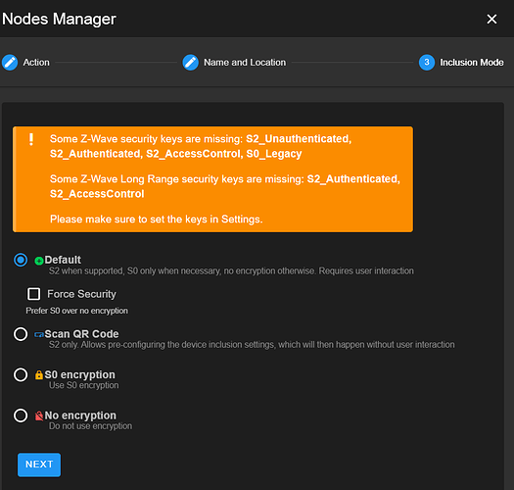514x490 pixels.
Task: Click the Action step pencil icon
Action: point(10,63)
